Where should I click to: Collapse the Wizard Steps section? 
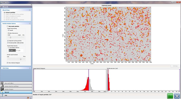coord(29,10)
